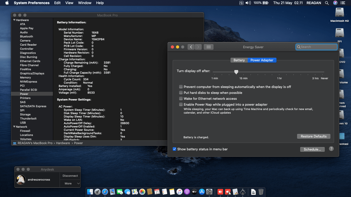Open Reminders from the Dock

tap(164, 192)
